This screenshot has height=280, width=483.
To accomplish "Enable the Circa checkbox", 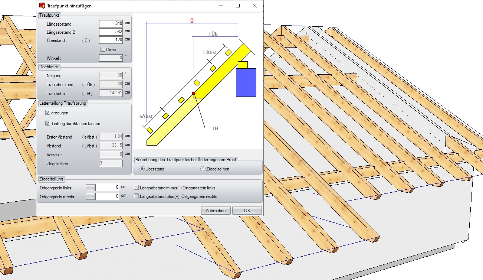I will (103, 49).
